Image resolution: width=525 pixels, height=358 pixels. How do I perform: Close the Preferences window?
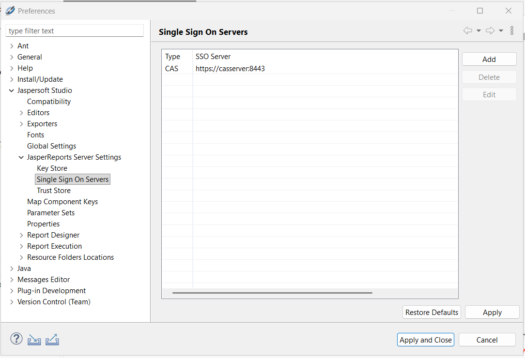click(508, 11)
